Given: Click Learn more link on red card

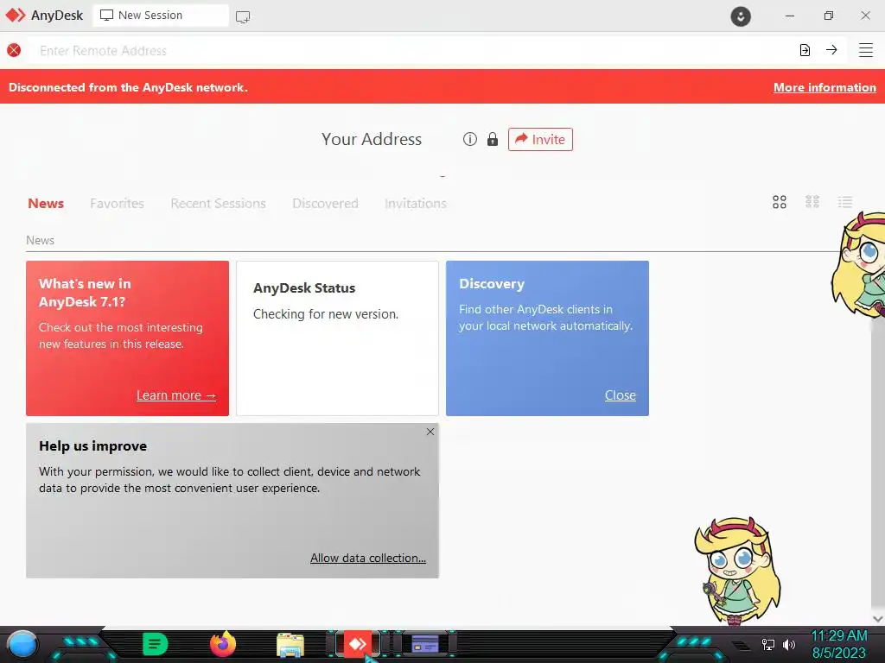Looking at the screenshot, I should [176, 395].
